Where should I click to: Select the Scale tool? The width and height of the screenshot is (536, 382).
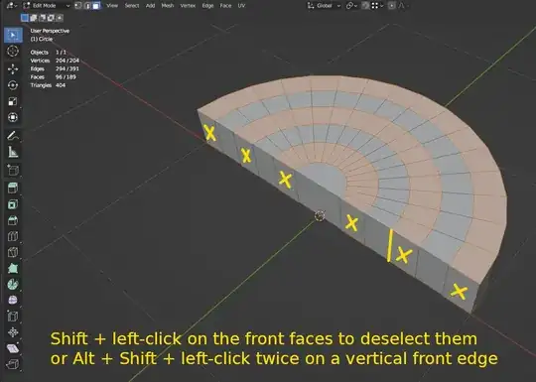click(x=13, y=101)
